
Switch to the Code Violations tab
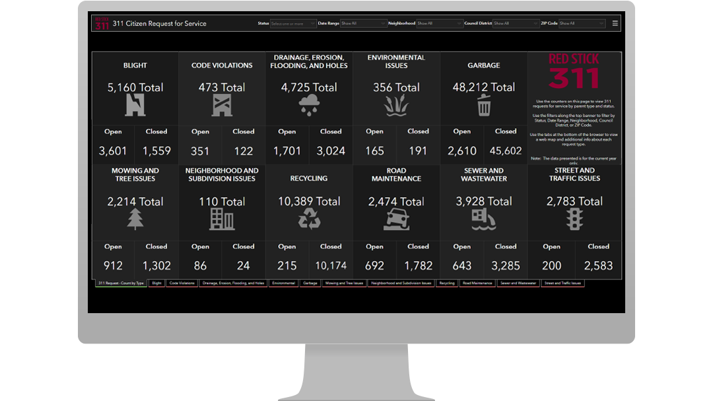pyautogui.click(x=182, y=283)
